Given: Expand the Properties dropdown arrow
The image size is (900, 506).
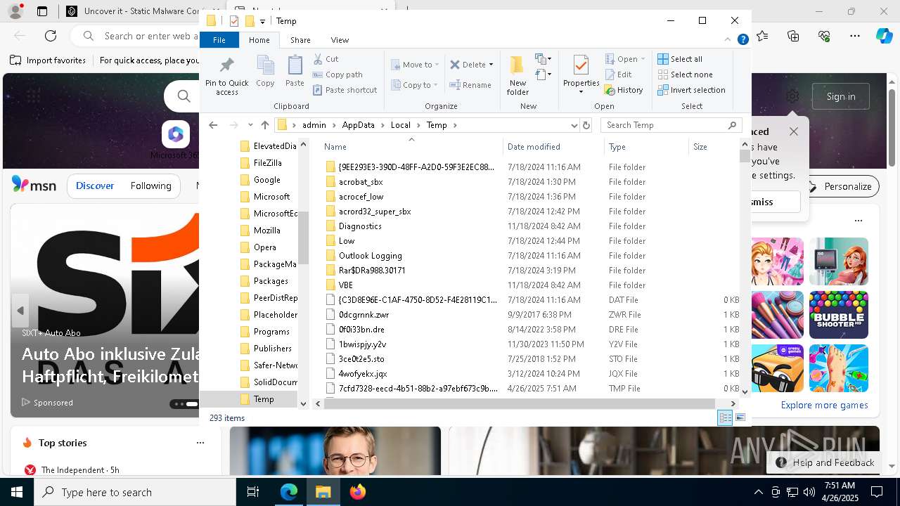Looking at the screenshot, I should (x=581, y=92).
